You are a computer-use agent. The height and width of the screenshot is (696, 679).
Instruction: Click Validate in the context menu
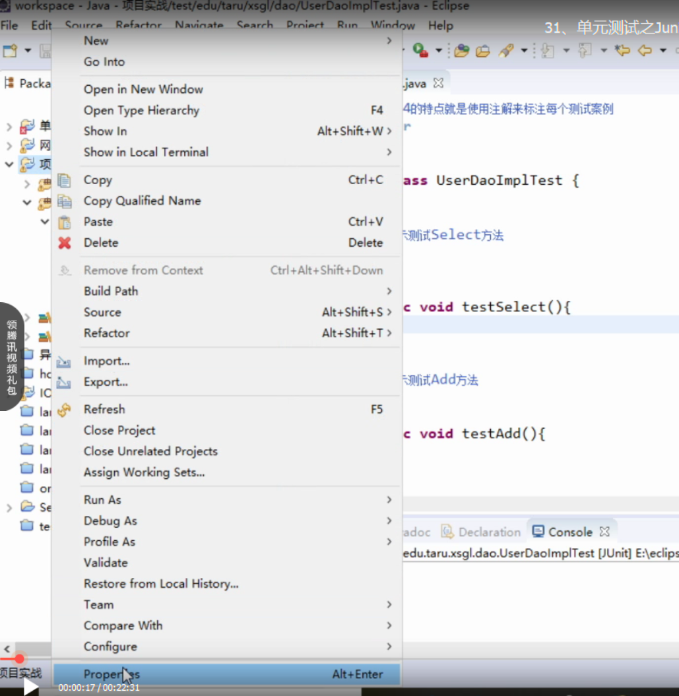pyautogui.click(x=226, y=562)
